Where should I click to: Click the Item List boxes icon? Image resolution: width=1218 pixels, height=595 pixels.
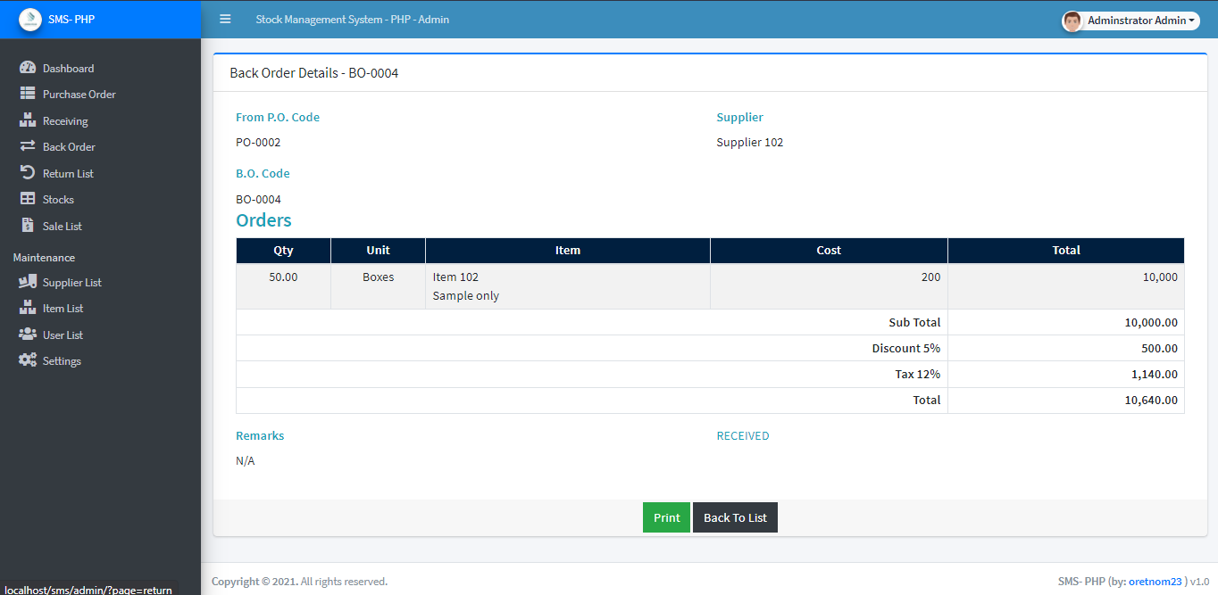coord(27,308)
